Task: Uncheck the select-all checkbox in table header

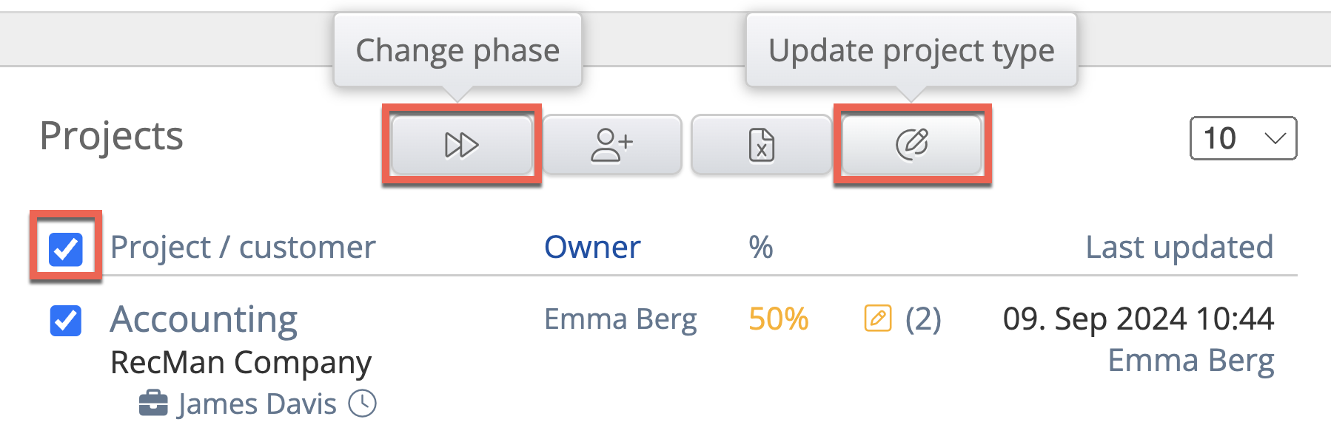Action: tap(66, 248)
